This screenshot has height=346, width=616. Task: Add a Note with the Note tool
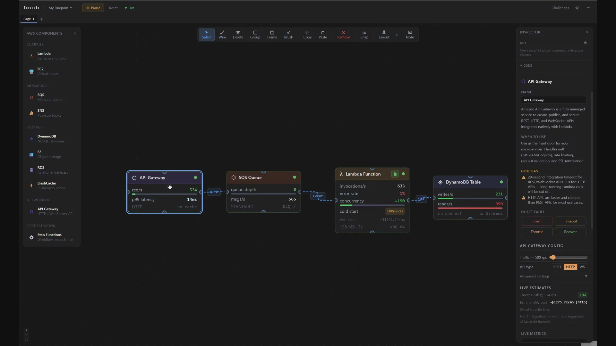[x=410, y=35]
